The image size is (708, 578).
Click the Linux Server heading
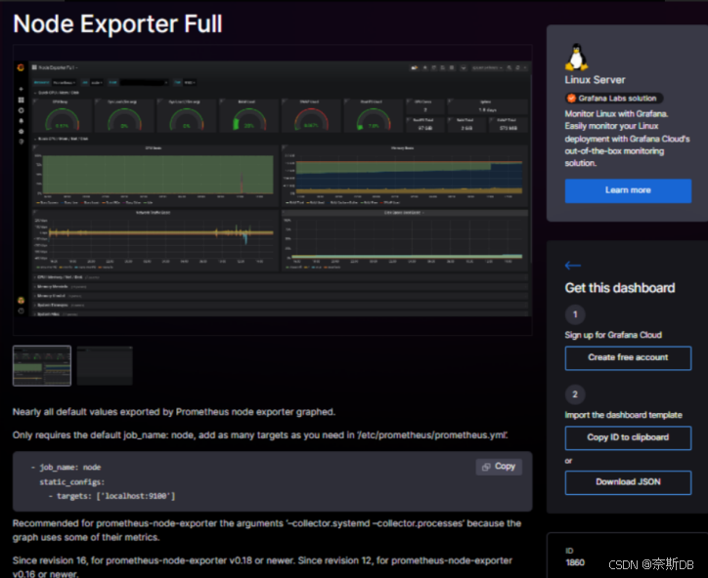pyautogui.click(x=595, y=80)
